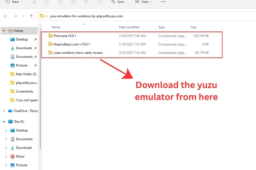Open pinned Pictures under Home

click(22, 65)
